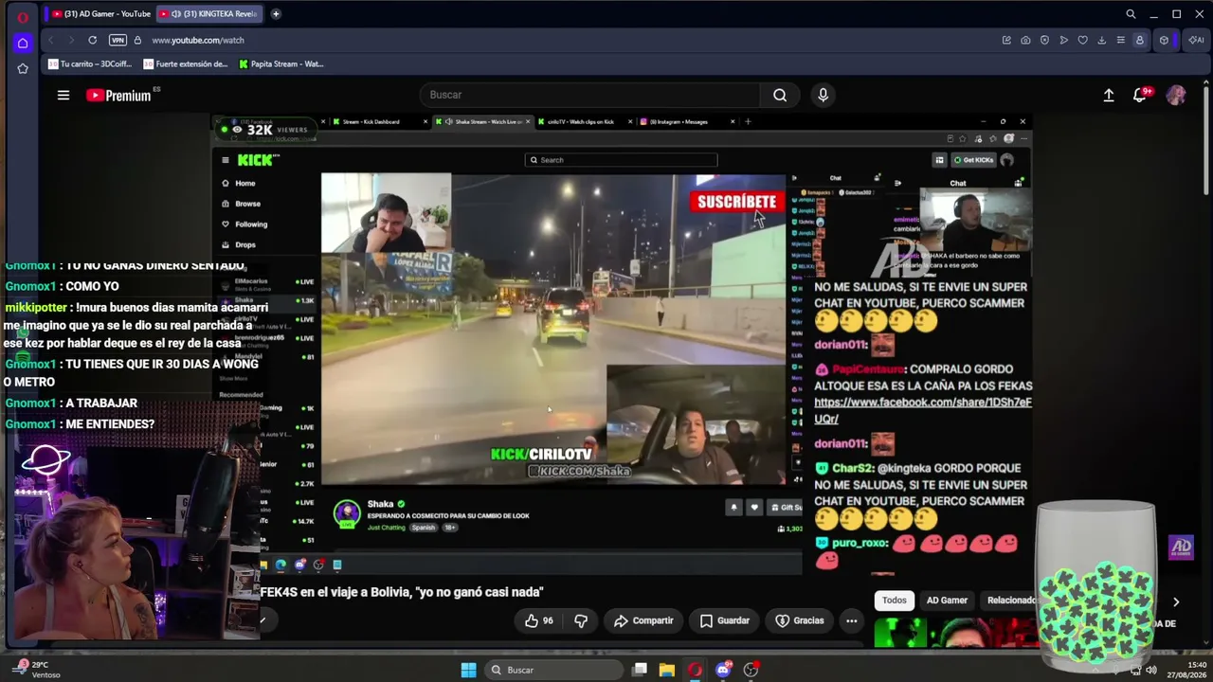Click the YouTube search magnifier button
Image resolution: width=1213 pixels, height=682 pixels.
pos(779,95)
